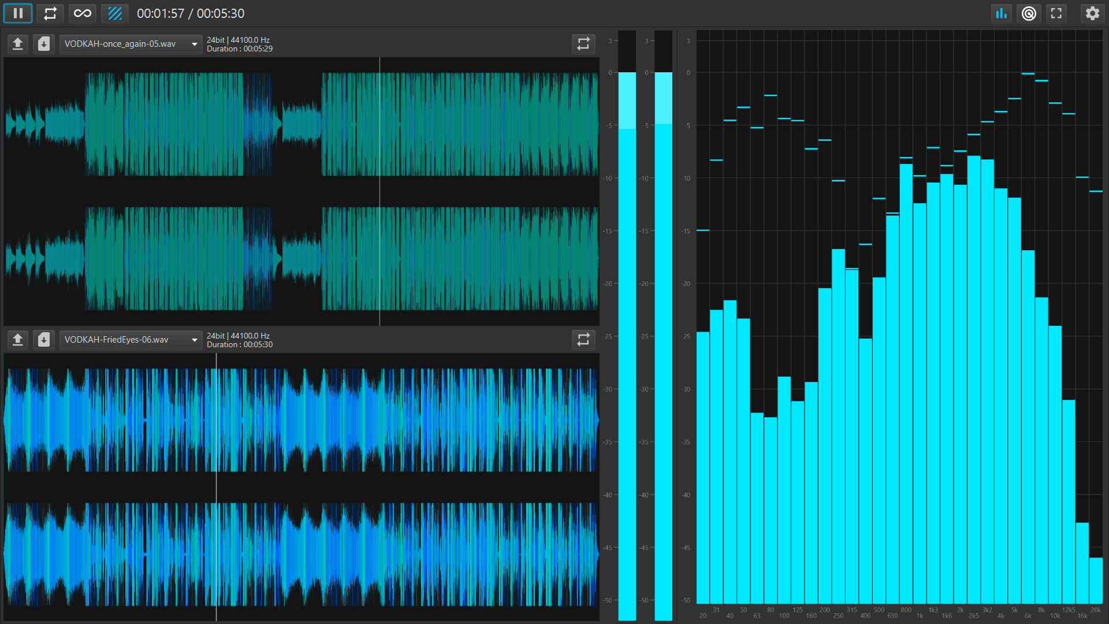Pause playback with the pause button
This screenshot has height=624, width=1109.
tap(18, 13)
